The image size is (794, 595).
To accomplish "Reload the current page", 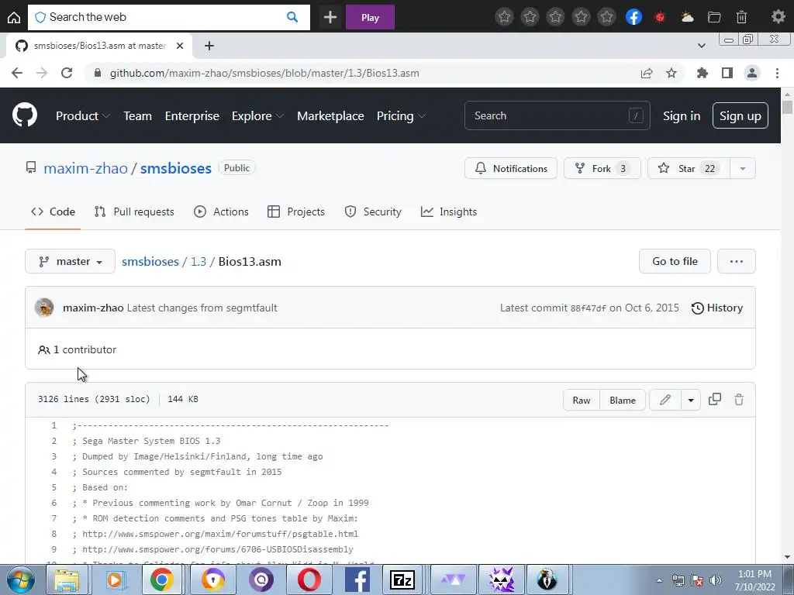I will pos(67,73).
